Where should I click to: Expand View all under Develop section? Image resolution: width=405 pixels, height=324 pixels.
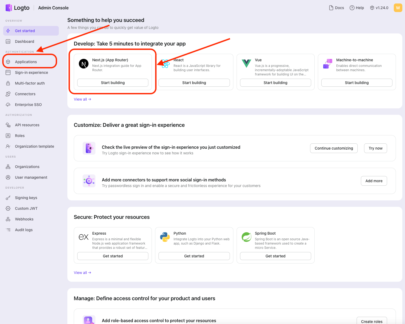82,99
